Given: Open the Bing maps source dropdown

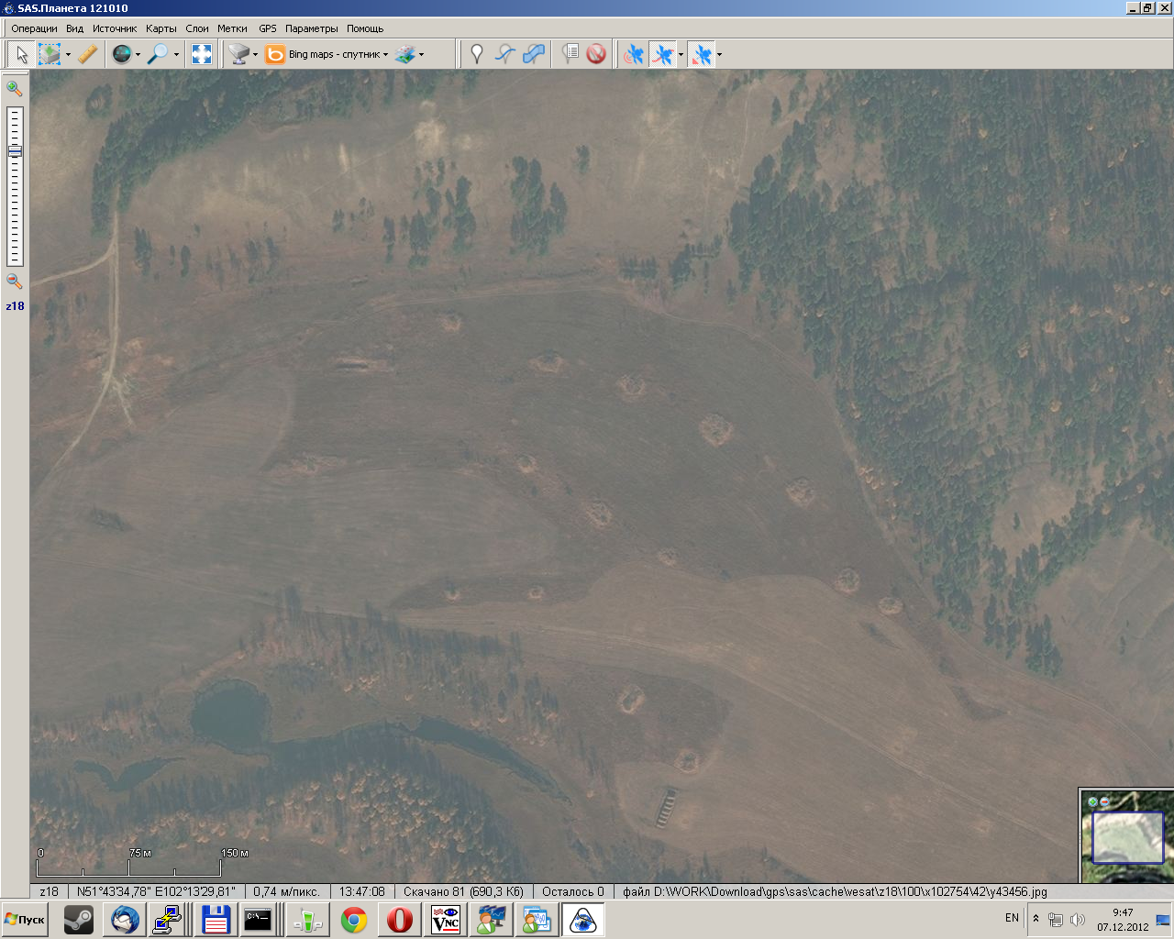Looking at the screenshot, I should [327, 55].
